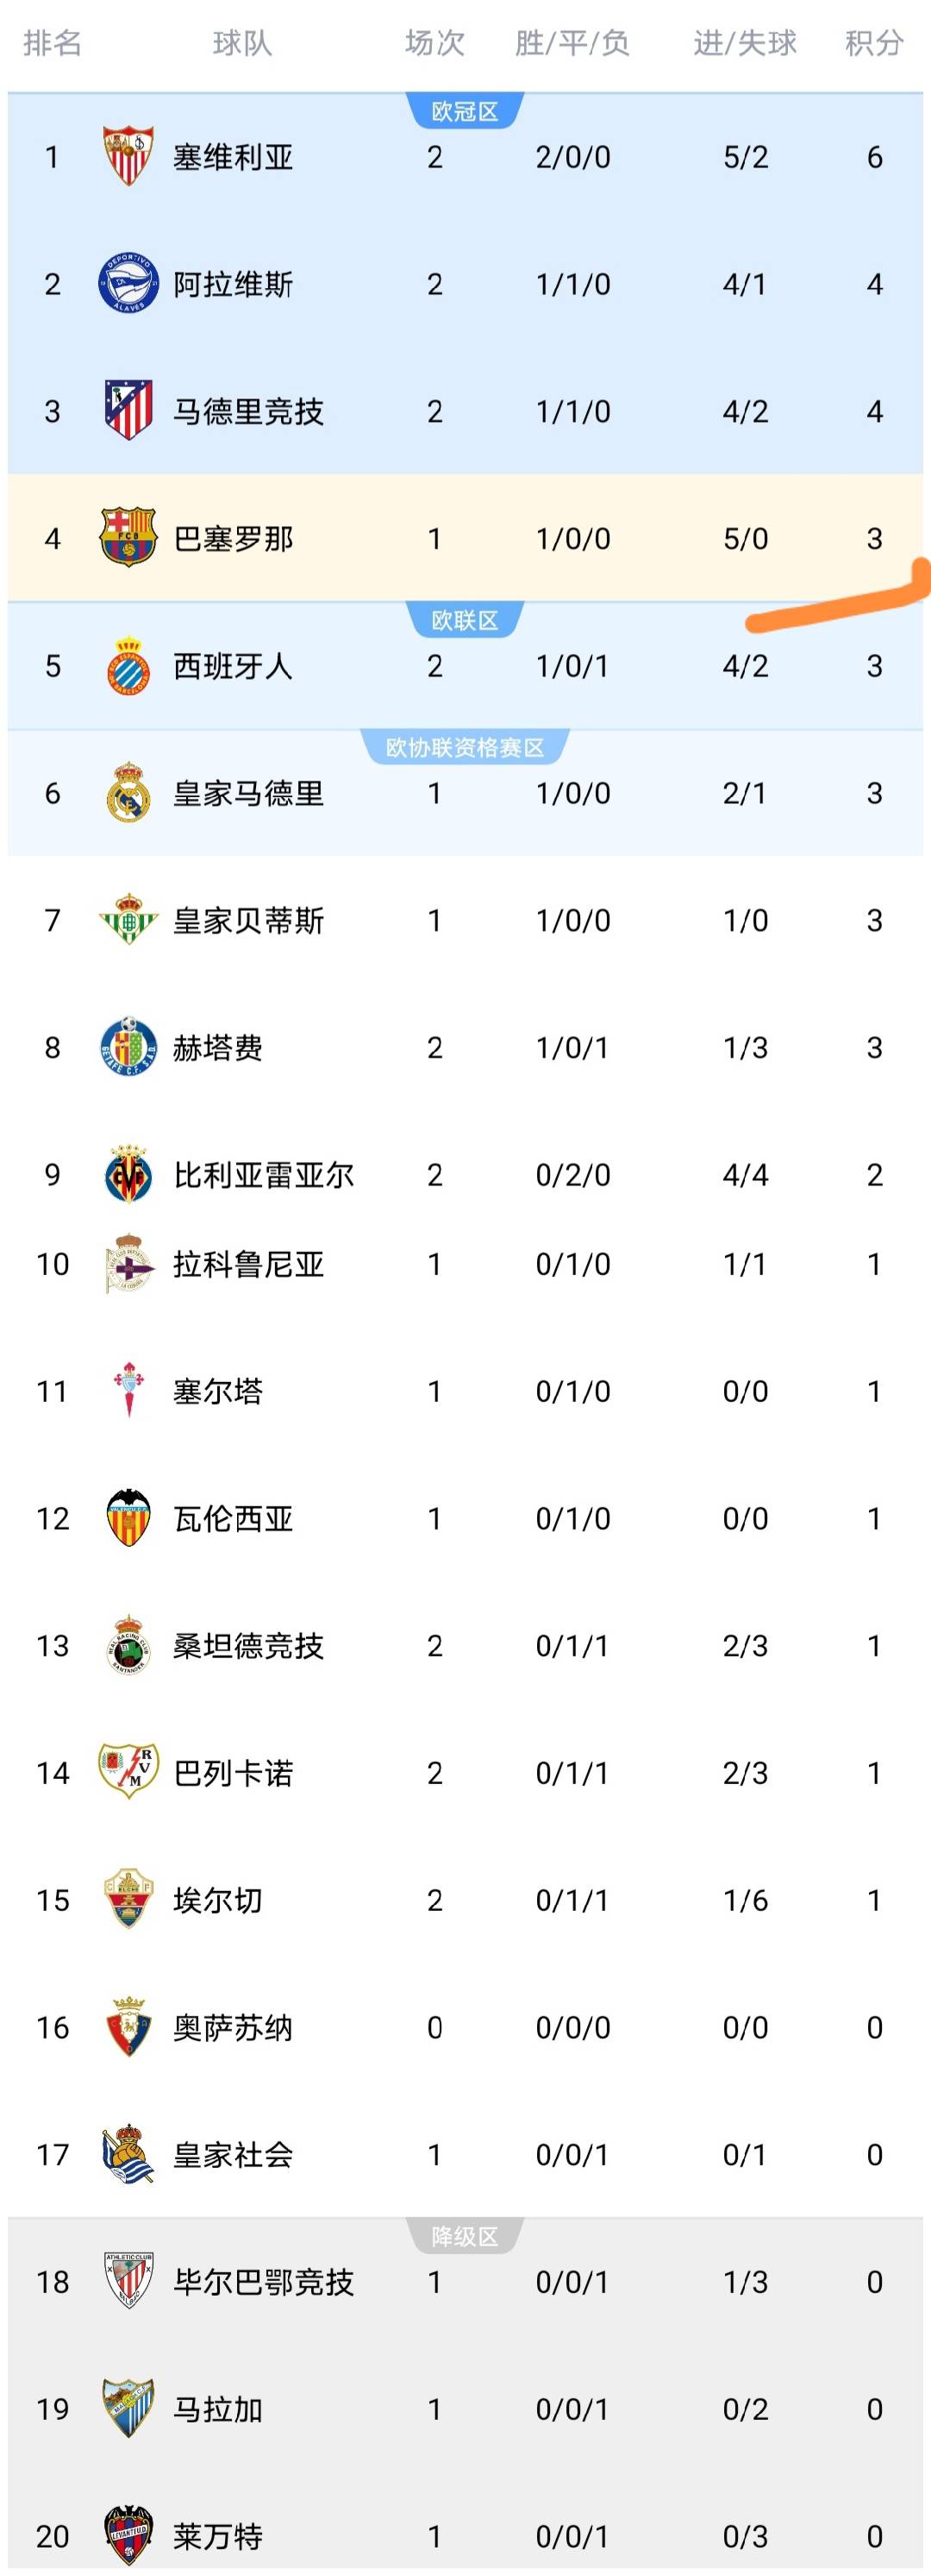The width and height of the screenshot is (931, 2576).
Task: Select the FC Barcelona badge
Action: (128, 537)
